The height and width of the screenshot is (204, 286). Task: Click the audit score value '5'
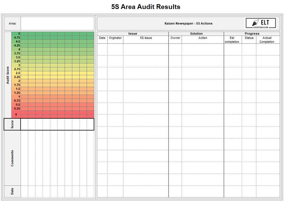pyautogui.click(x=19, y=33)
